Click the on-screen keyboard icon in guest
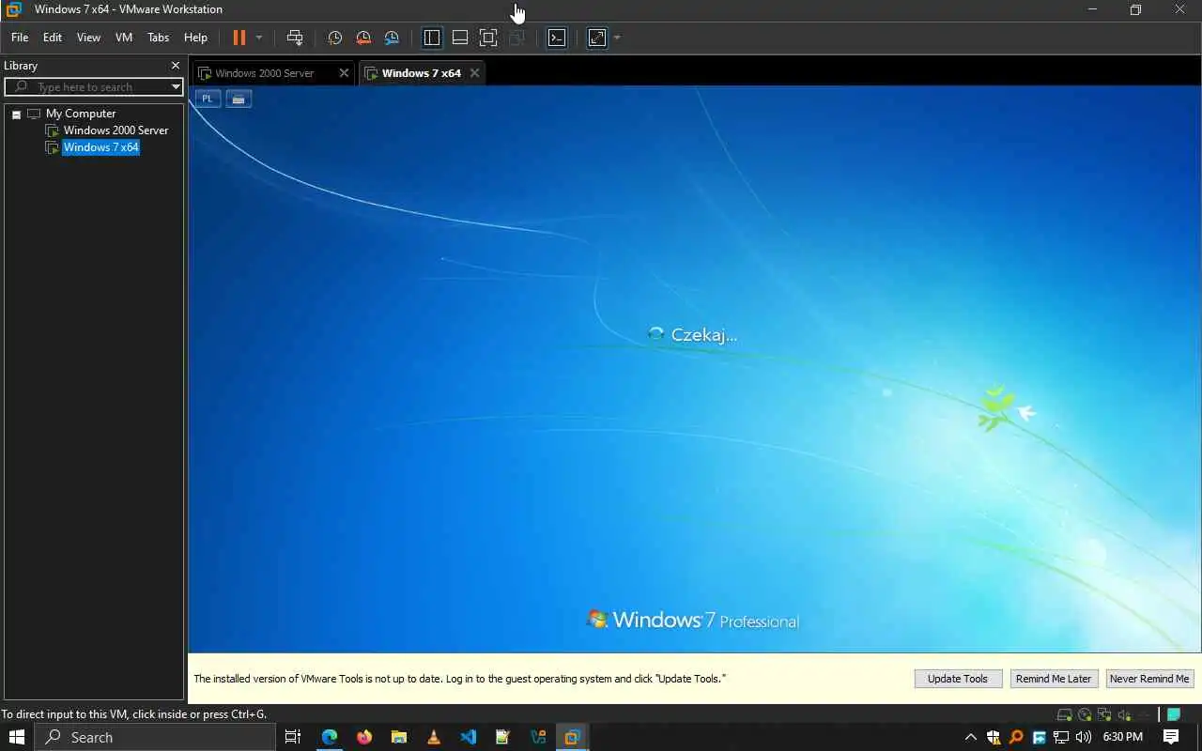Viewport: 1202px width, 751px height. [x=239, y=99]
